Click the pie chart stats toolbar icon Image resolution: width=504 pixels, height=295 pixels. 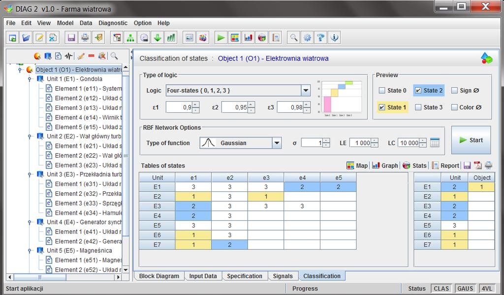tap(262, 37)
